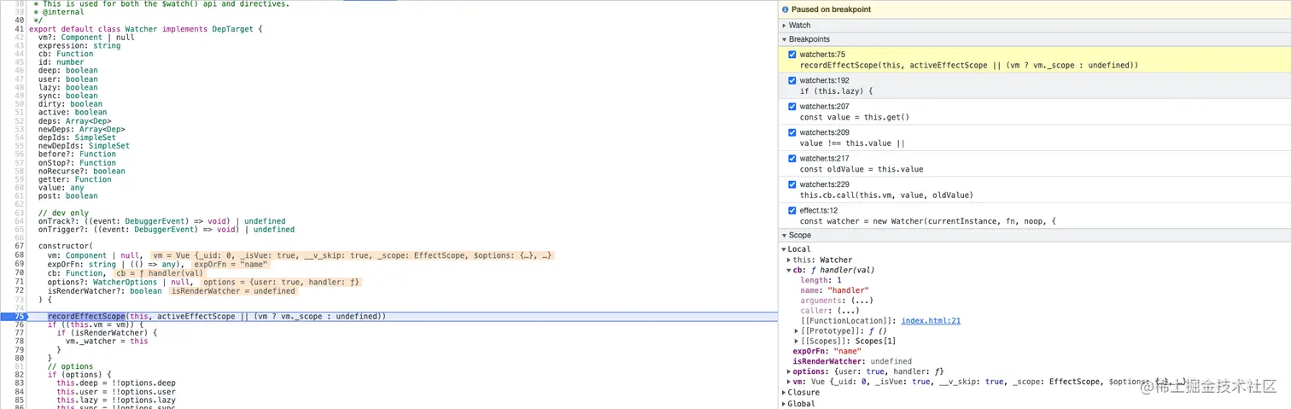Viewport: 1291px width, 409px height.
Task: Expand the Global scope group
Action: (784, 404)
